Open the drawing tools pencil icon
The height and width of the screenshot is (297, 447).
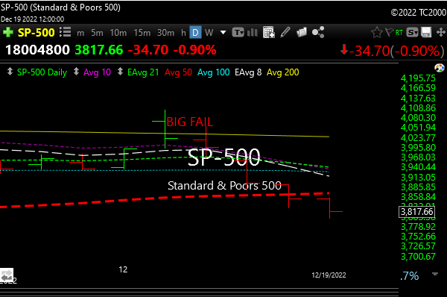click(x=285, y=32)
